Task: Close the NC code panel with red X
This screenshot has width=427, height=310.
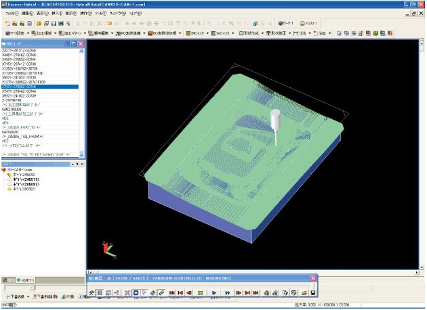Action: [81, 43]
